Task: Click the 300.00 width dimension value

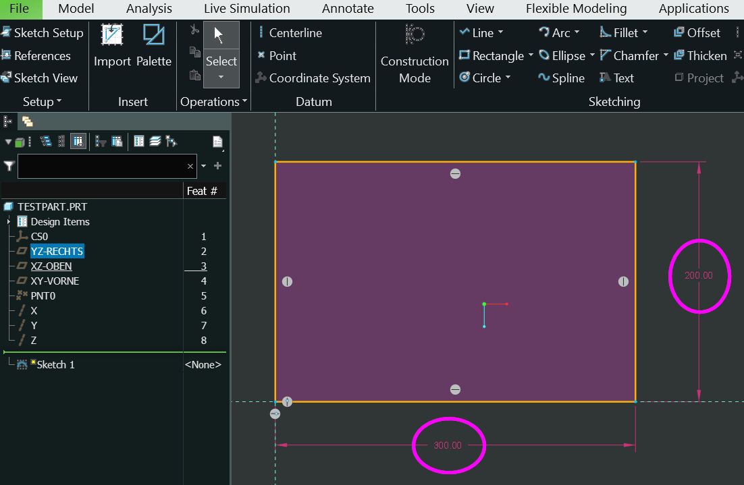Action: click(448, 446)
